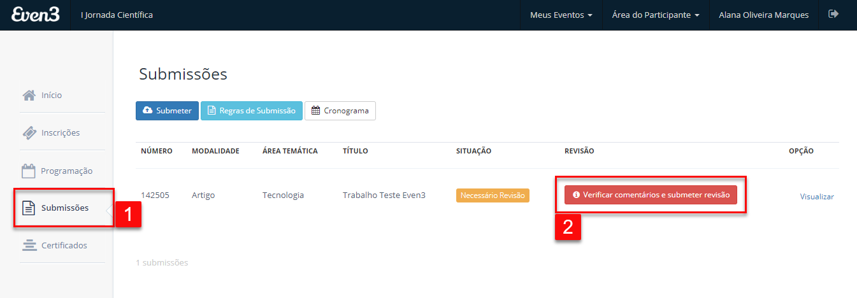
Task: Click the MODALIDADE column header
Action: 215,151
